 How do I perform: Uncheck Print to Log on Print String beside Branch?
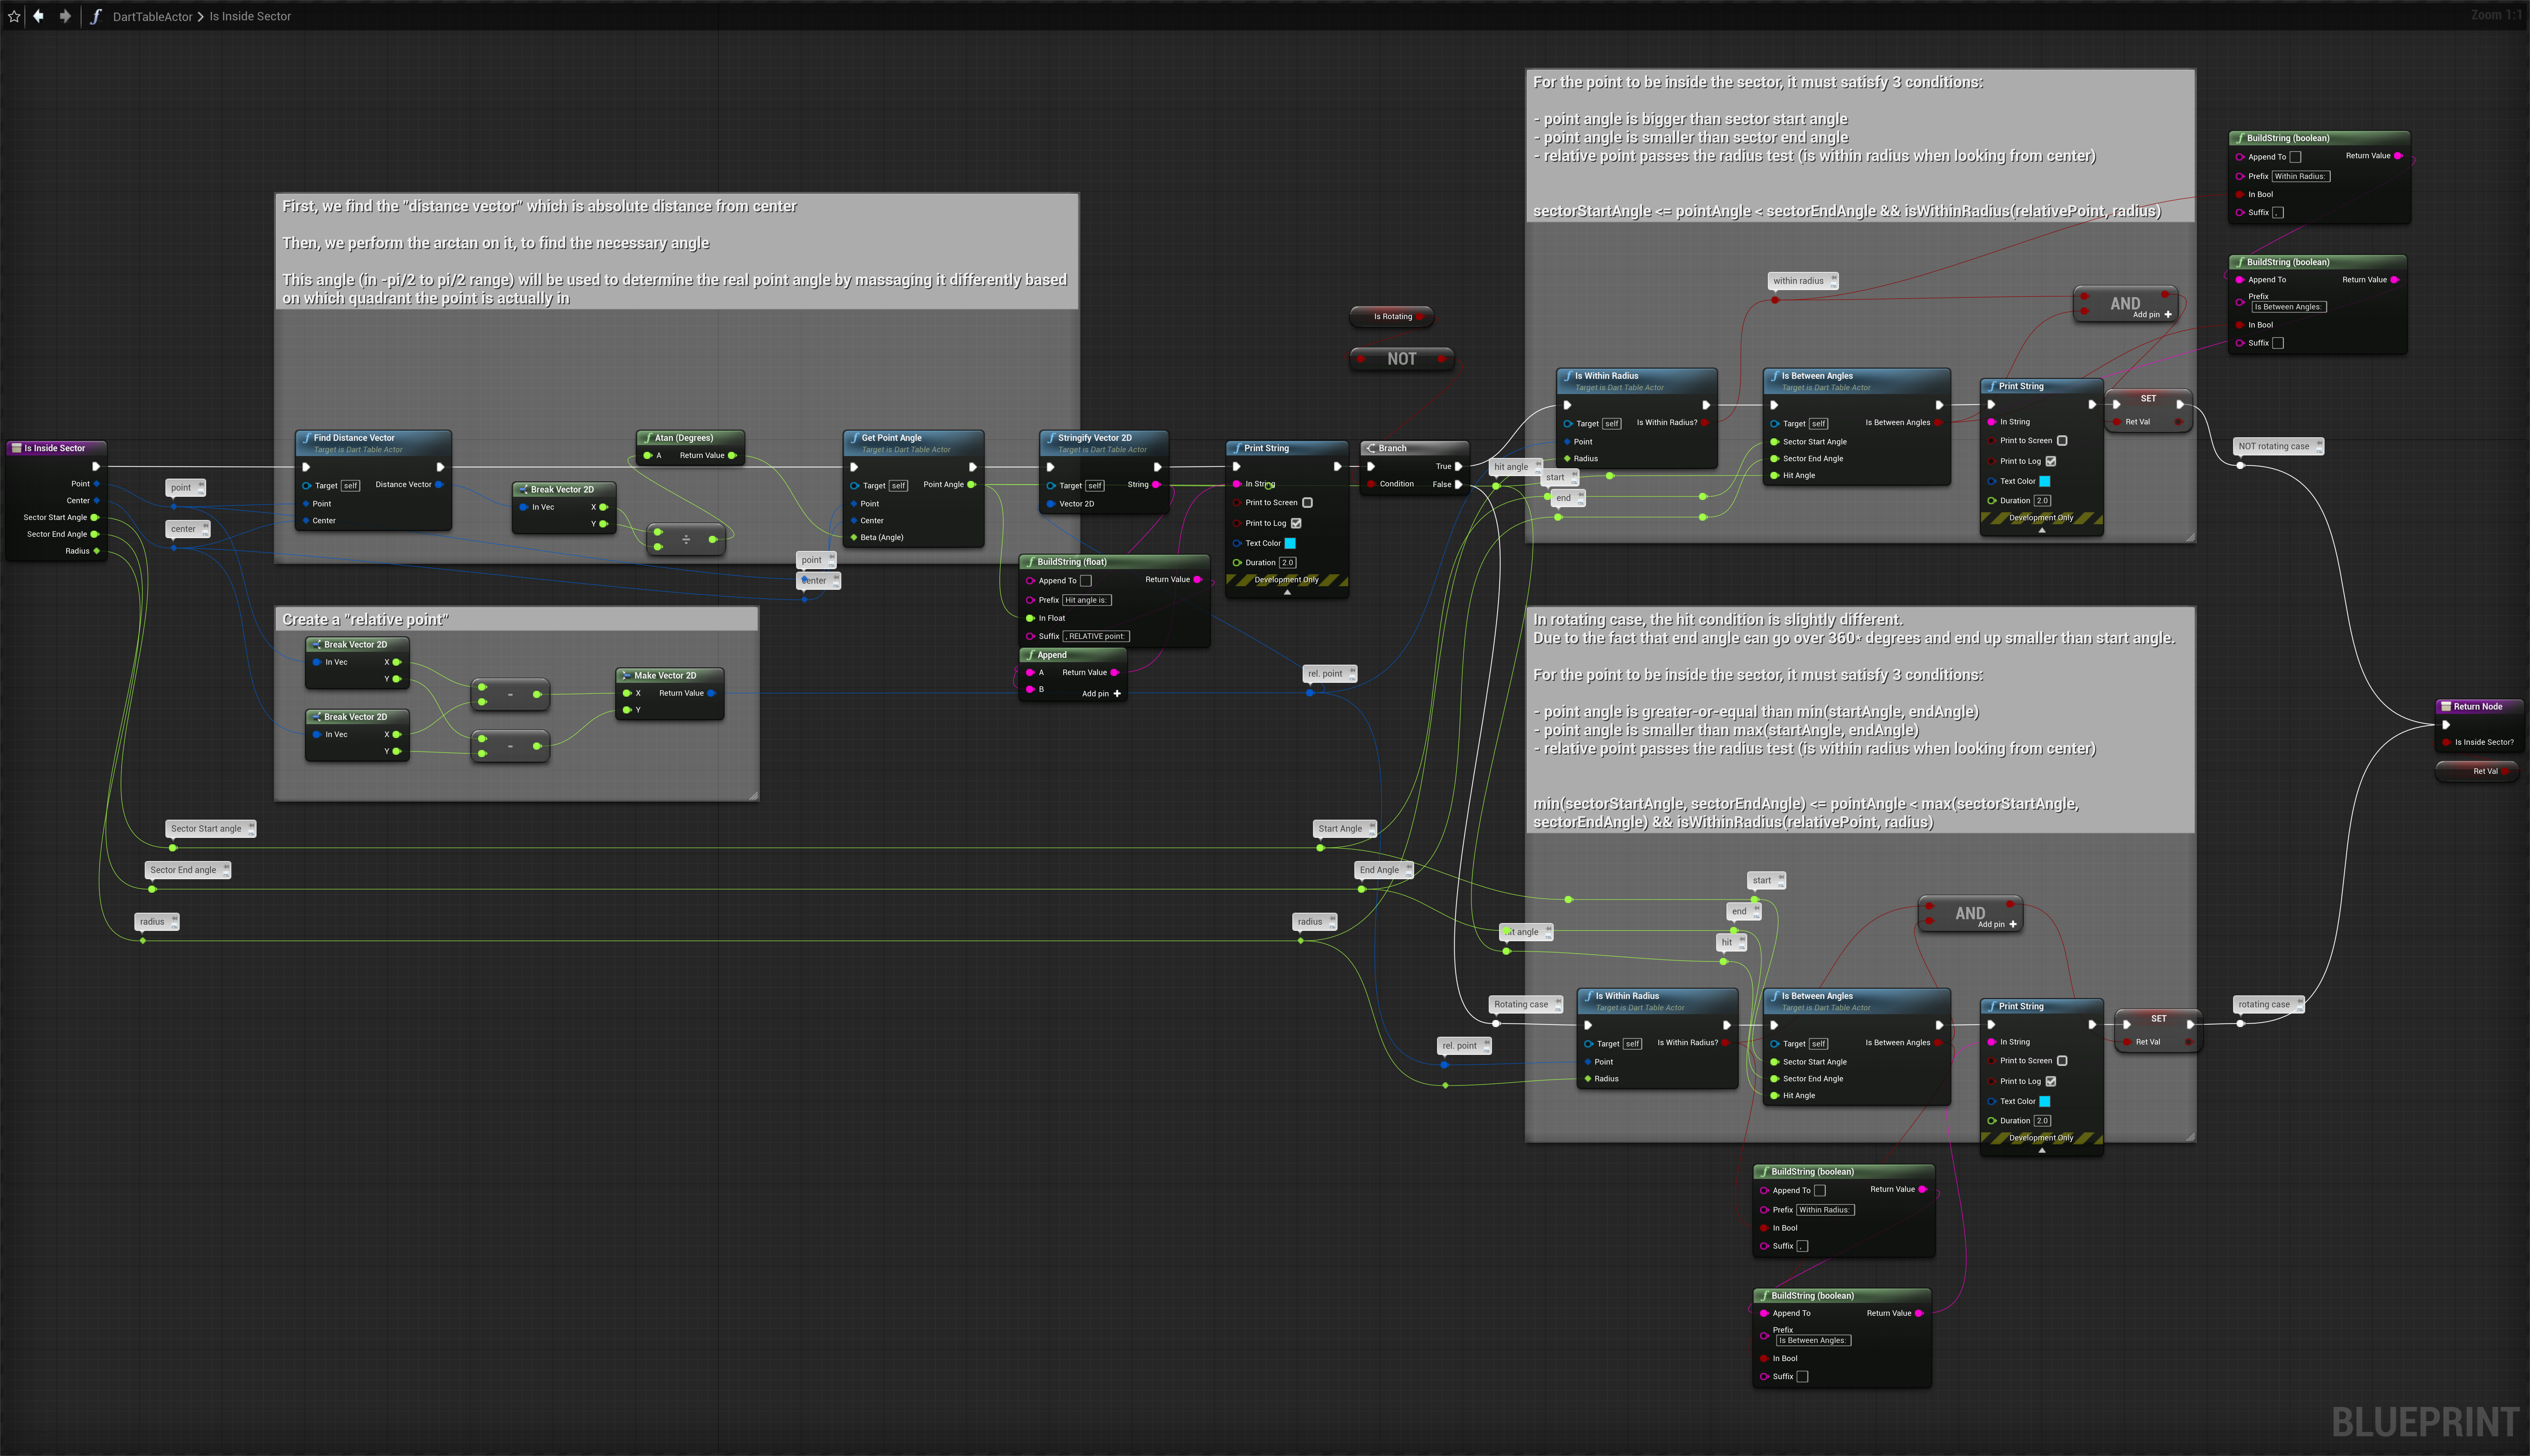(x=1296, y=523)
